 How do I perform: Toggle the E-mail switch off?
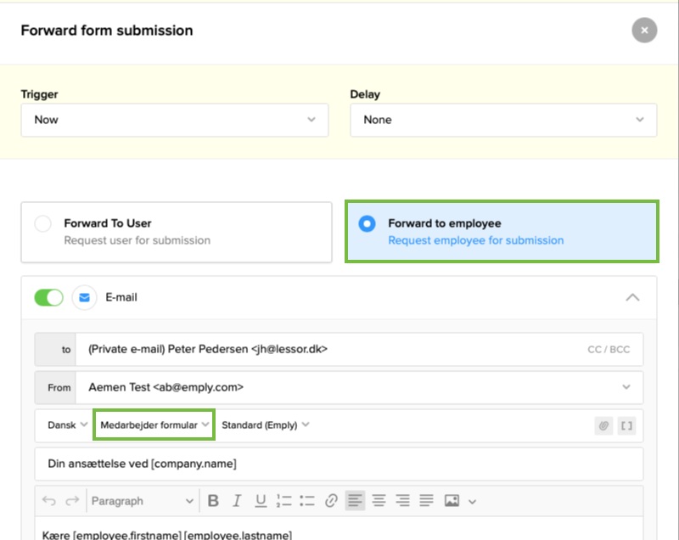49,298
